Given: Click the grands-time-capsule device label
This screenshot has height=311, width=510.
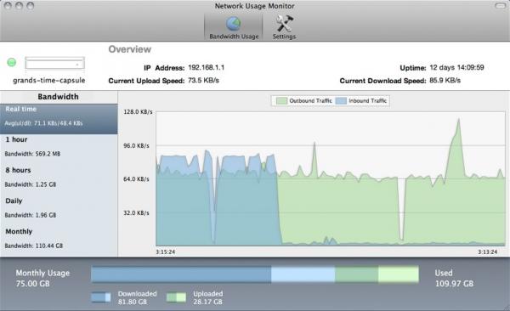Looking at the screenshot, I should 48,81.
